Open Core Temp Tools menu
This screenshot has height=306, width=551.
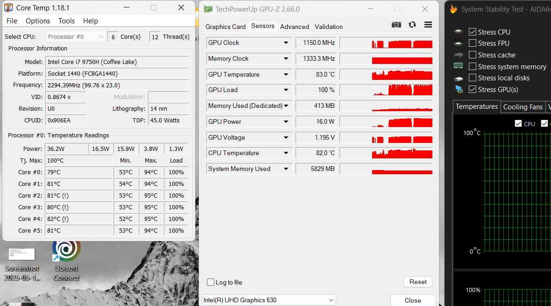[x=66, y=21]
